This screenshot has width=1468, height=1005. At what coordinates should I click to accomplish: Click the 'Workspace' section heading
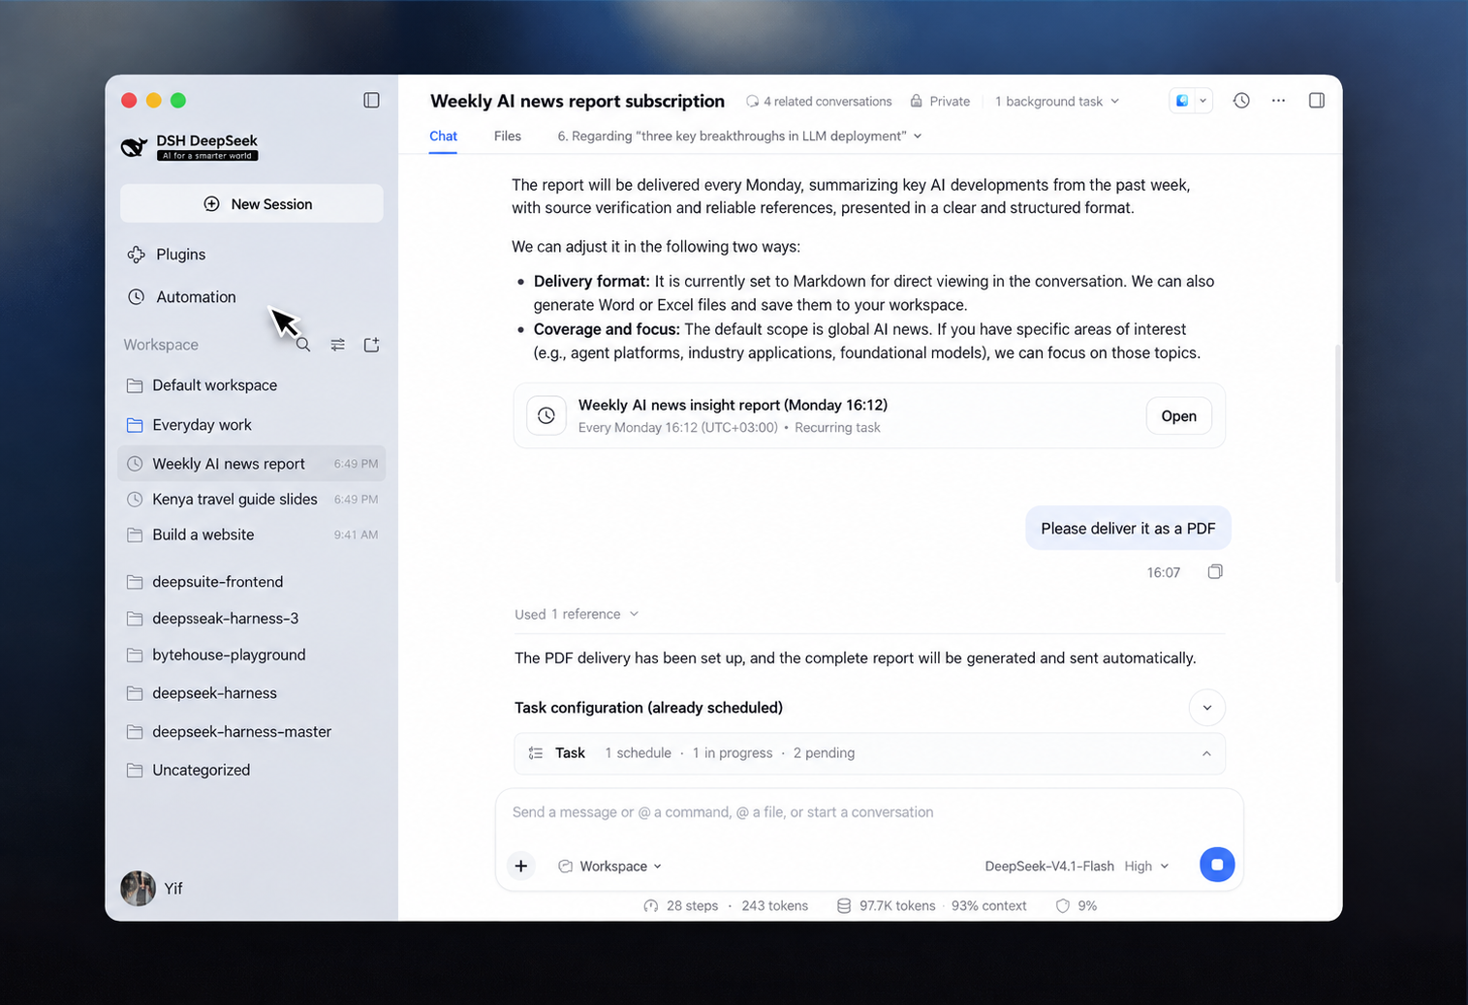tap(161, 345)
